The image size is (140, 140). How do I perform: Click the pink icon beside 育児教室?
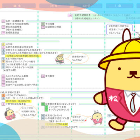click(x=43, y=76)
